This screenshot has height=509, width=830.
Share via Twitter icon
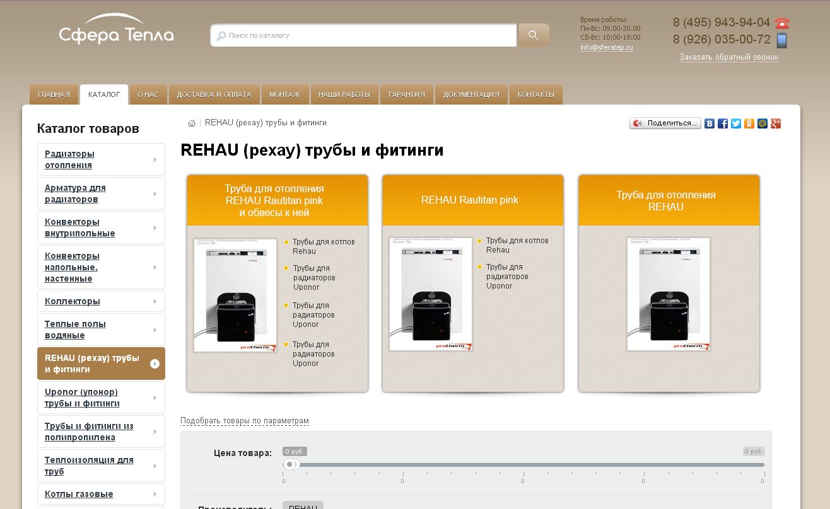(x=736, y=123)
